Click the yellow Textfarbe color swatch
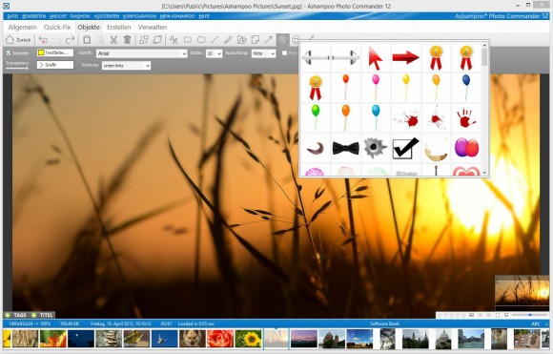 (x=41, y=52)
